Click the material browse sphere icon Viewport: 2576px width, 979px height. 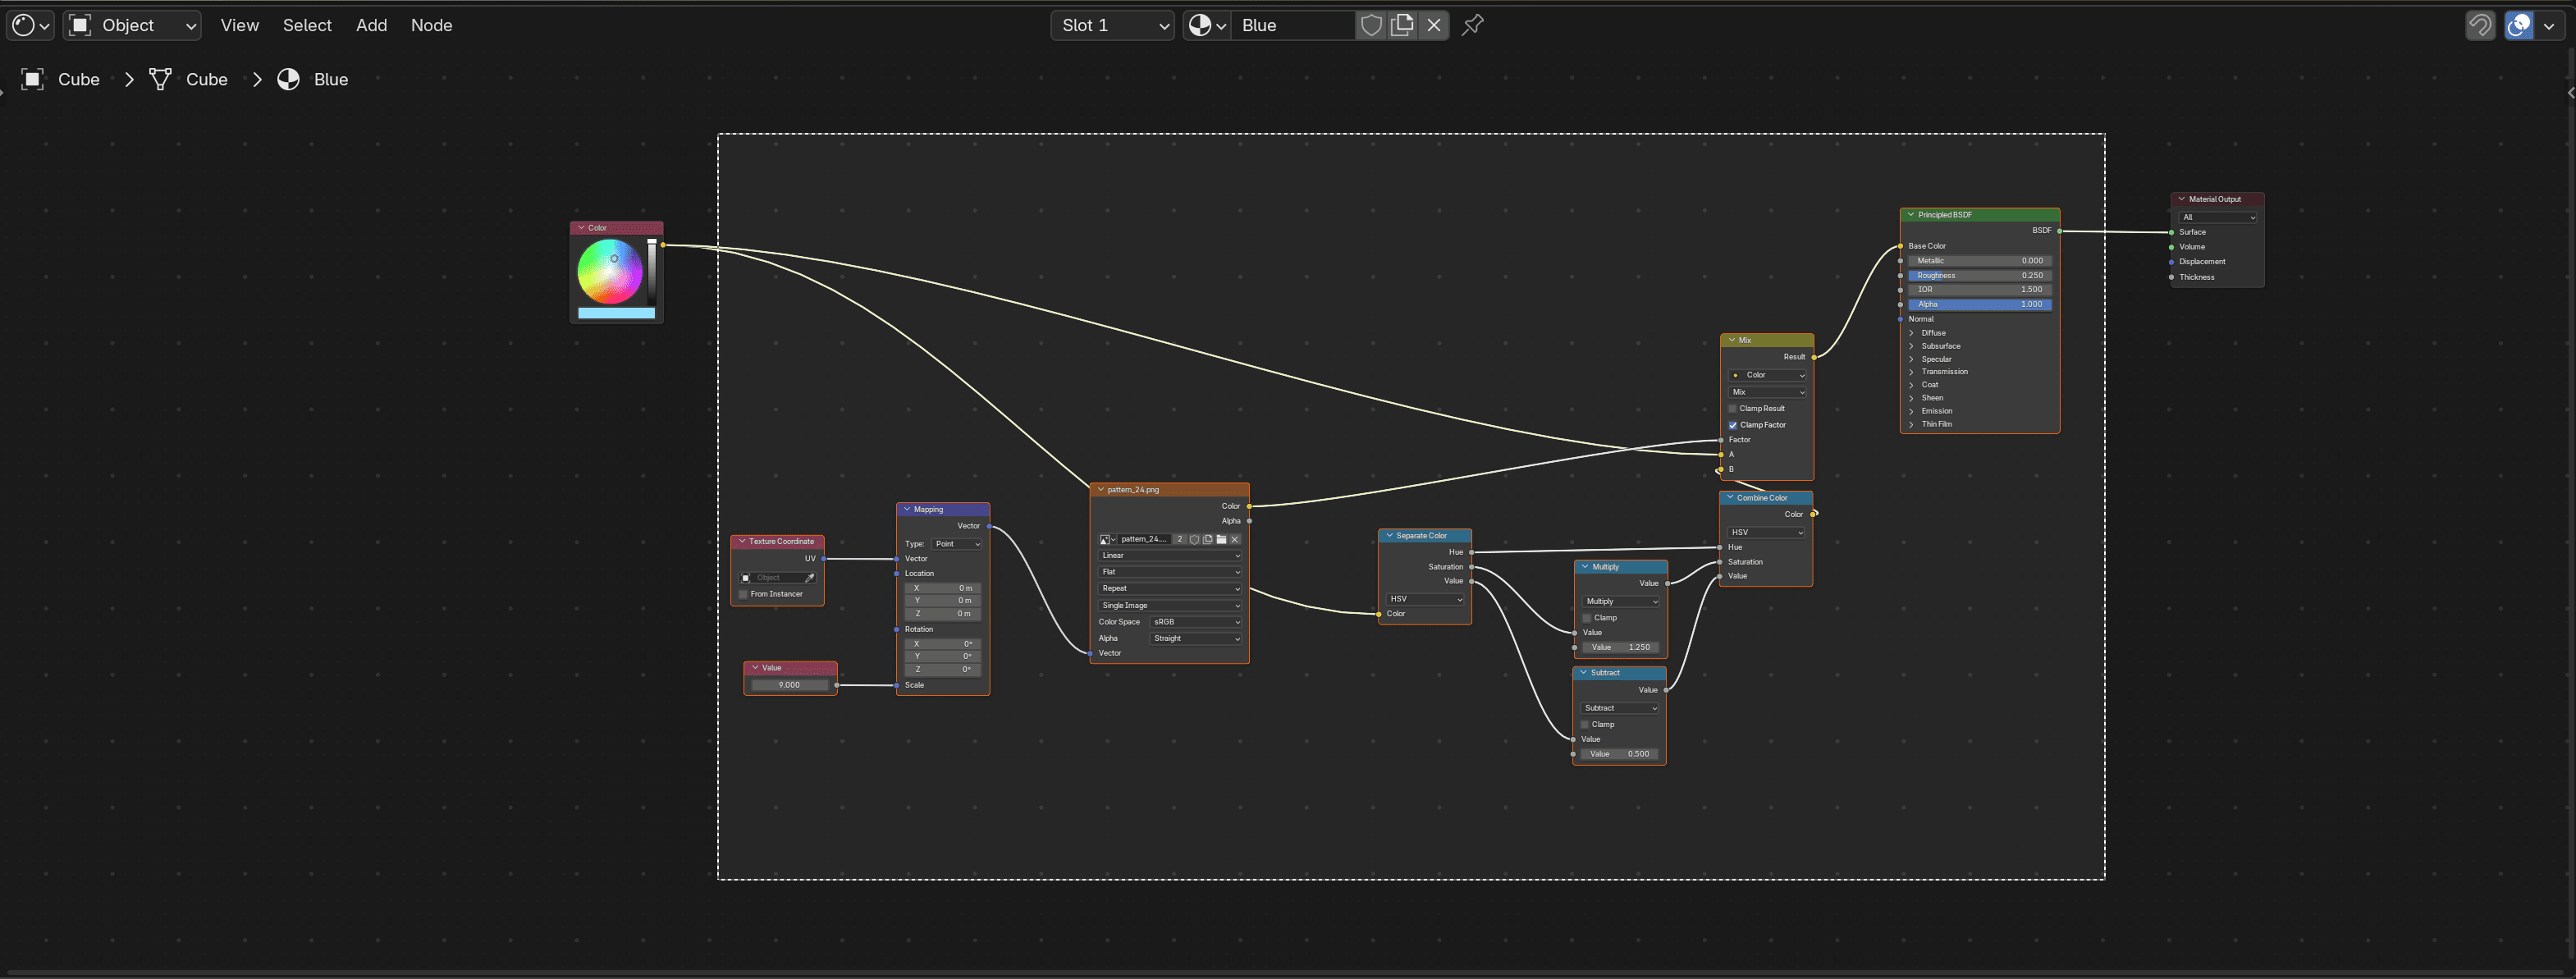coord(1206,25)
